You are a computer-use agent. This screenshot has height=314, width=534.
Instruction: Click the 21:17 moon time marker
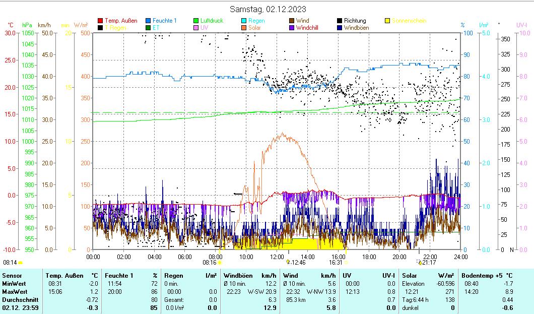tap(429, 262)
